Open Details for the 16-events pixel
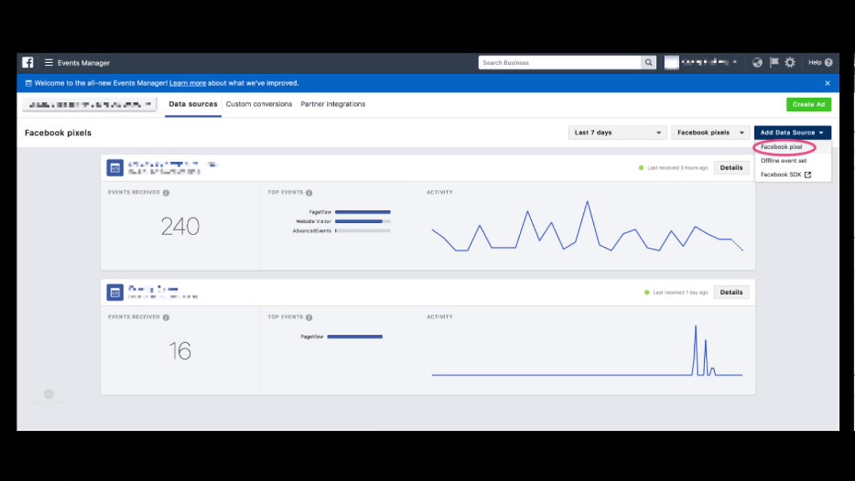This screenshot has width=855, height=481. pos(731,292)
